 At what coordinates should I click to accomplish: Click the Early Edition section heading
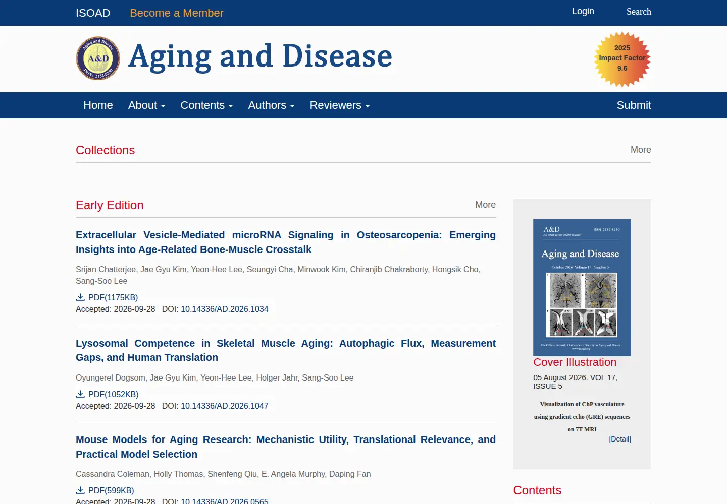110,205
